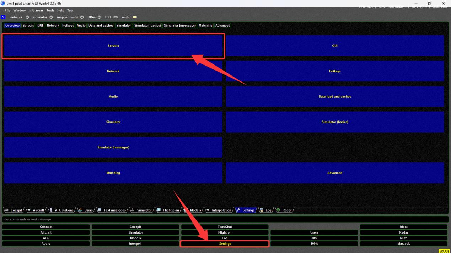The image size is (451, 253).
Task: Open the Simulator (basics) settings tile
Action: point(335,122)
